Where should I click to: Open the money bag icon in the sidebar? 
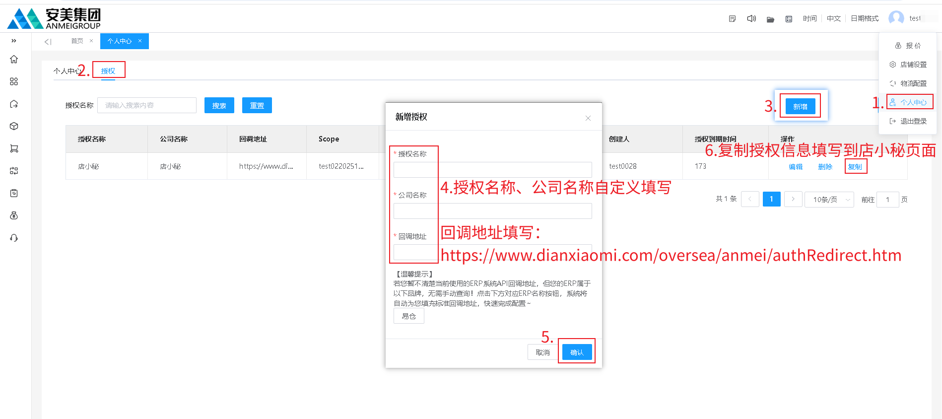click(14, 215)
